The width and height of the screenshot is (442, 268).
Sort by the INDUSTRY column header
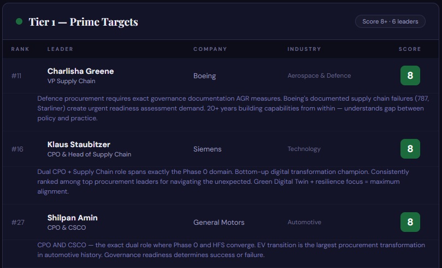pyautogui.click(x=304, y=49)
